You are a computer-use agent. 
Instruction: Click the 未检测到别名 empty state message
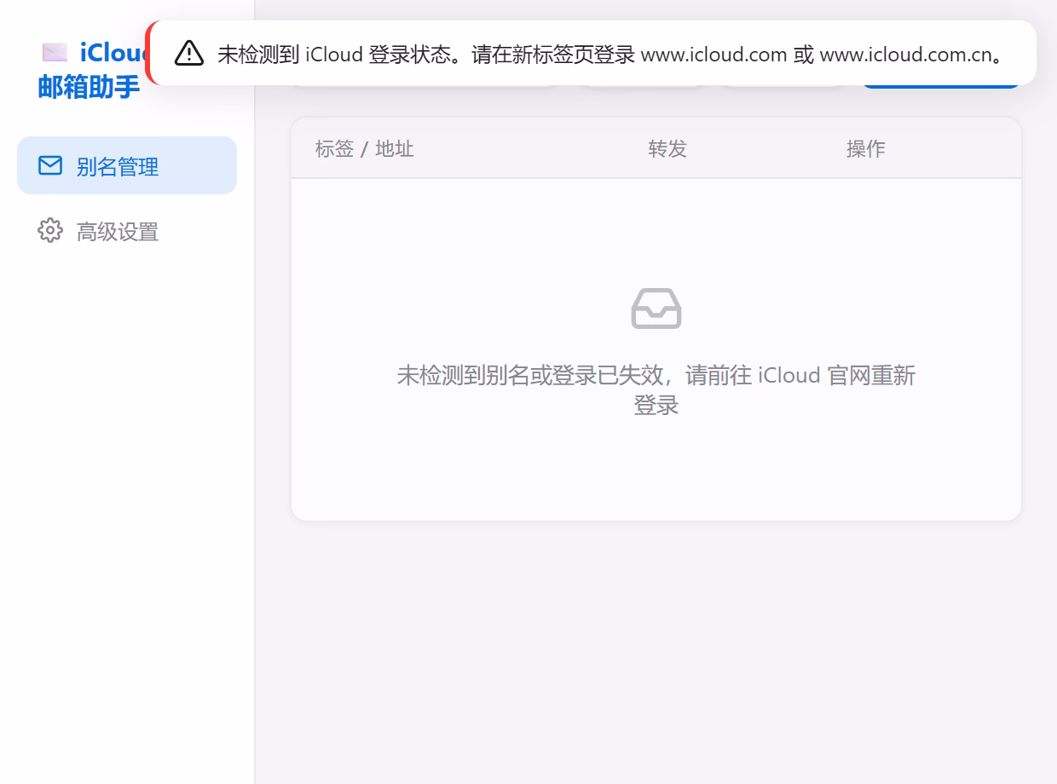pyautogui.click(x=656, y=389)
